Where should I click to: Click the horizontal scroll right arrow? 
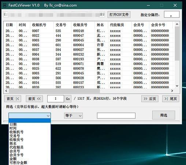tap(172, 91)
